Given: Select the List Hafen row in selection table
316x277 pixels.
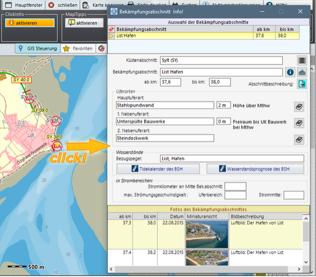Looking at the screenshot, I should [x=204, y=36].
